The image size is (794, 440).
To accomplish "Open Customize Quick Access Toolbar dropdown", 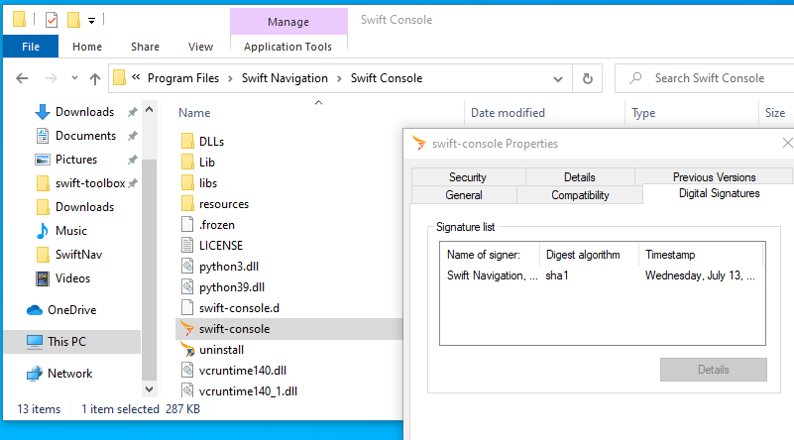I will pos(91,21).
